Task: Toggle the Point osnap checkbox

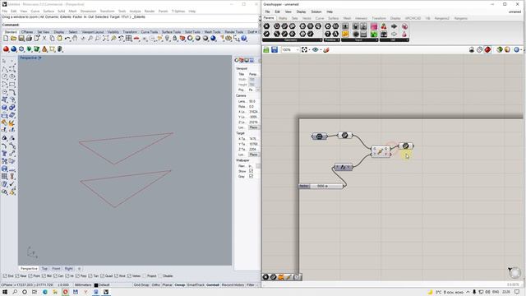Action: 30,276
